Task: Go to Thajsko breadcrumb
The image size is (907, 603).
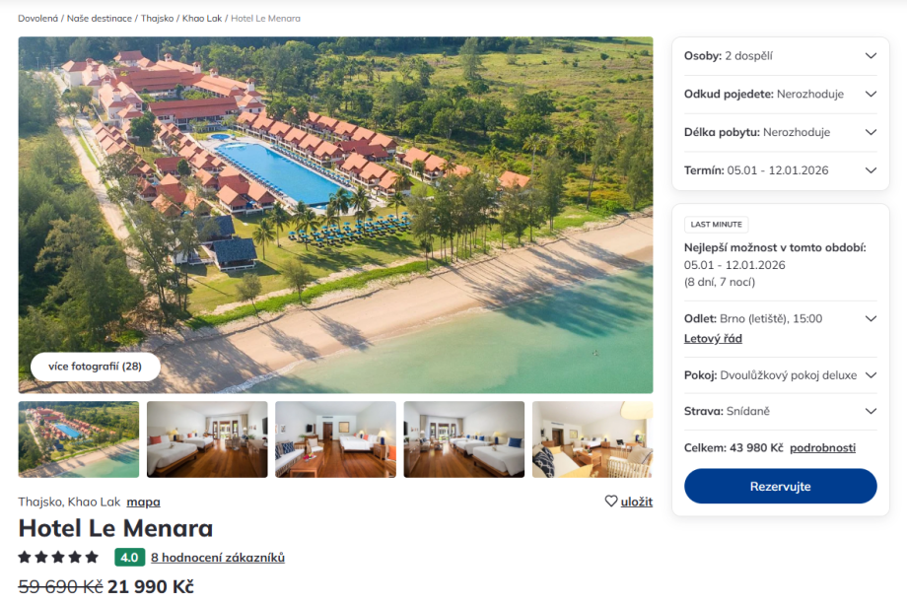Action: click(158, 19)
